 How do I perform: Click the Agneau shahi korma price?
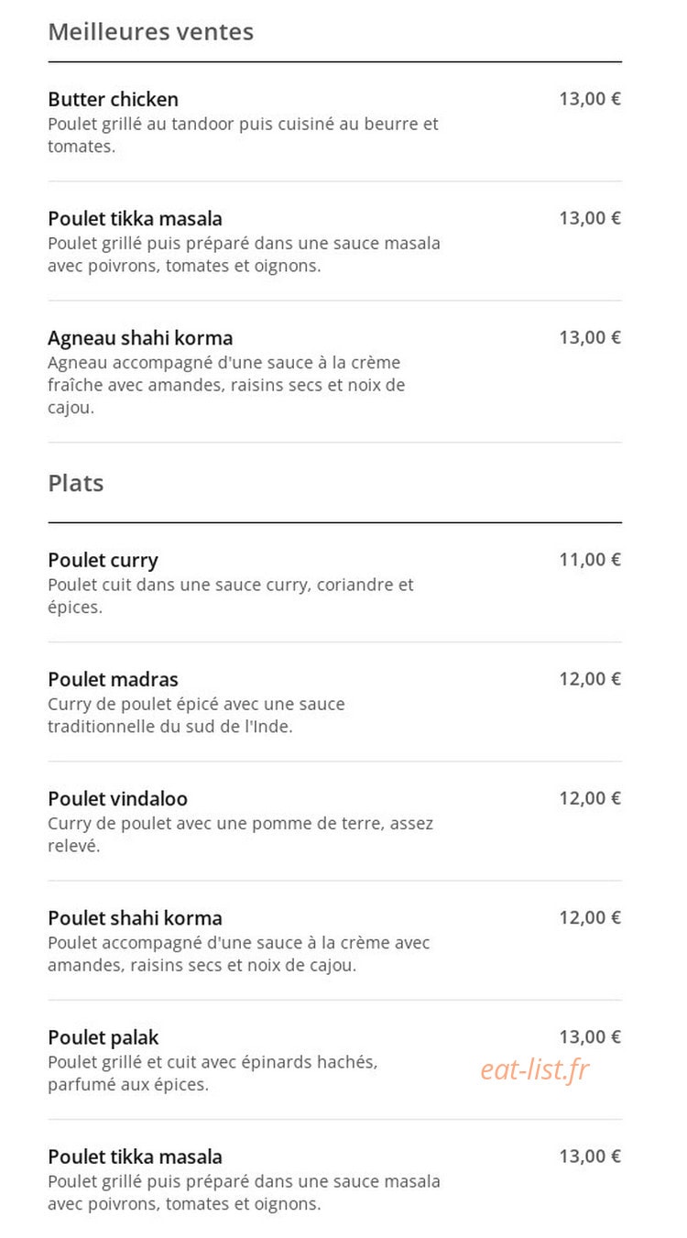tap(590, 337)
